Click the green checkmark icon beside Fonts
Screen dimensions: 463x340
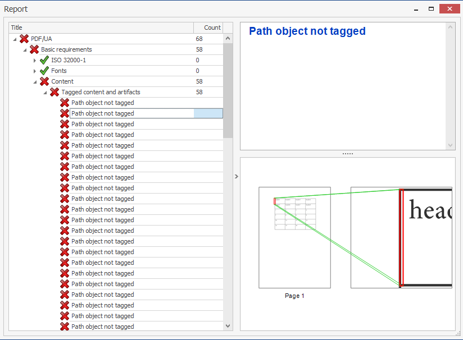(x=42, y=71)
